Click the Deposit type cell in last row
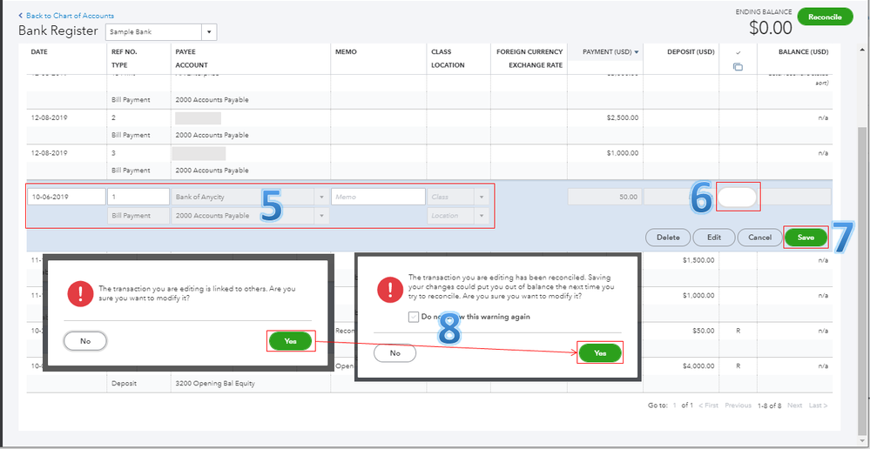This screenshot has width=870, height=449. [123, 384]
